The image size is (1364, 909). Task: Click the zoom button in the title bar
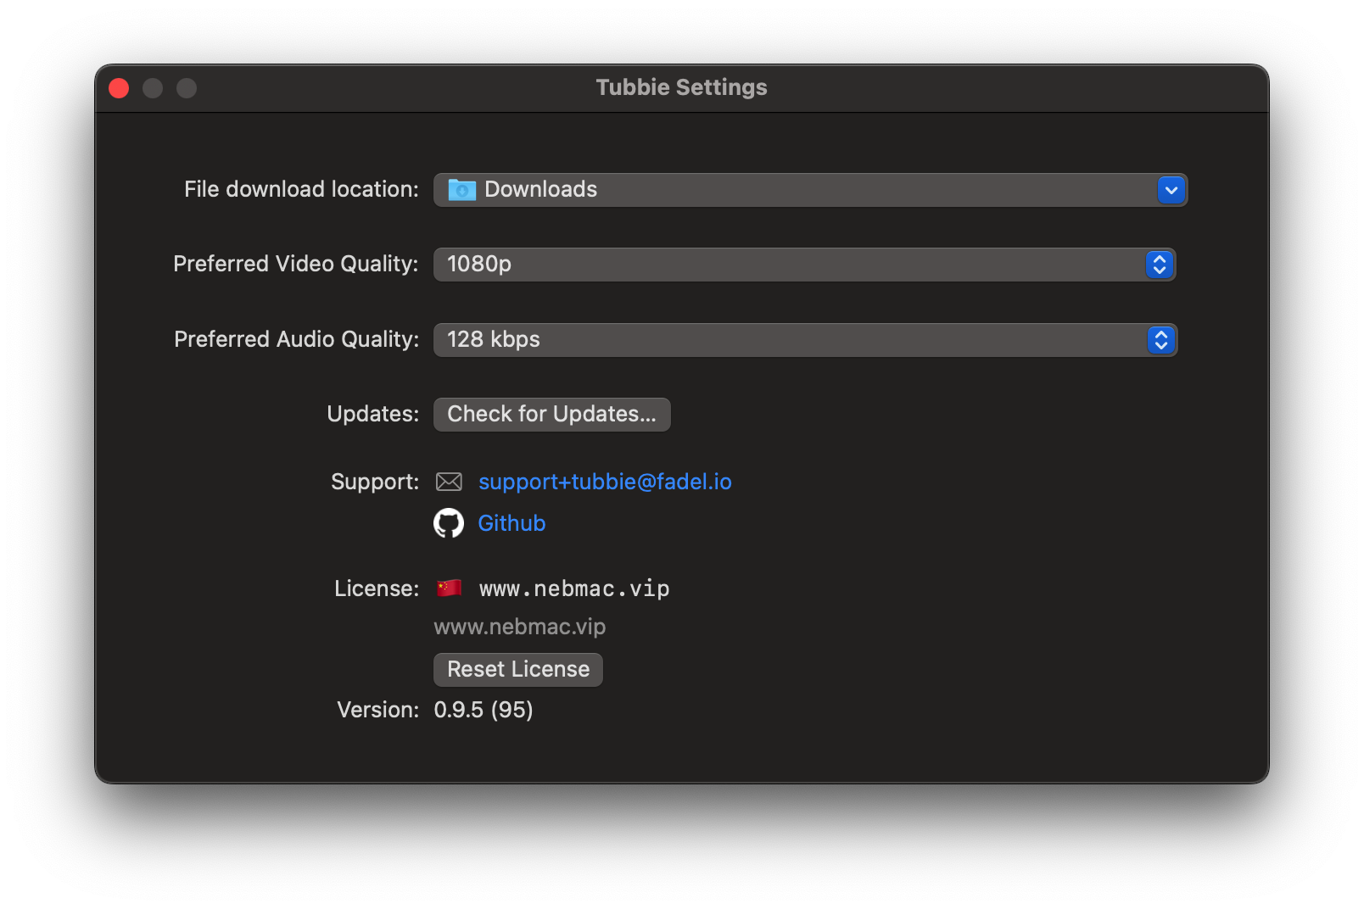click(187, 88)
